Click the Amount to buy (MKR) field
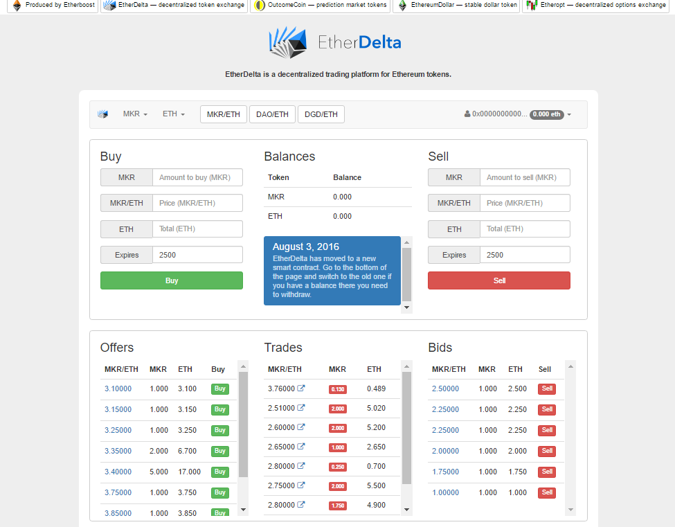 point(197,177)
